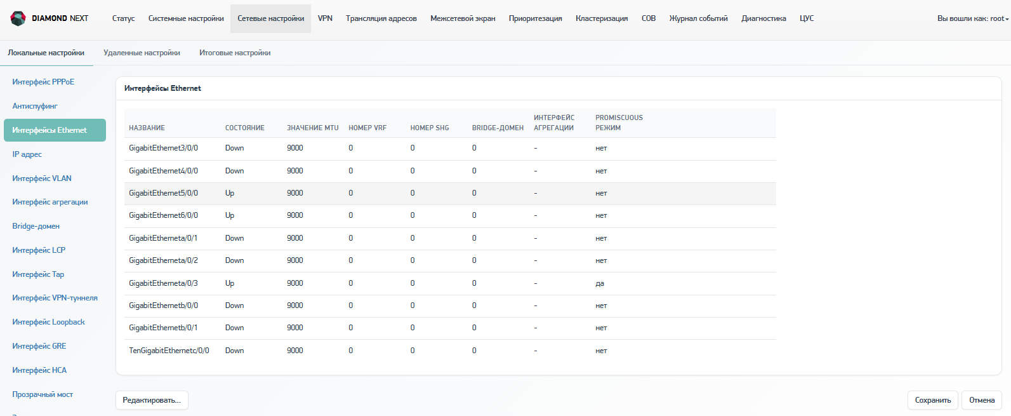Open the Статус menu
The width and height of the screenshot is (1011, 416).
coord(123,18)
